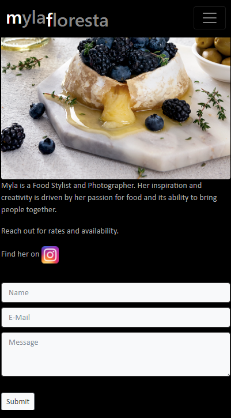Submit the contact form
The height and width of the screenshot is (418, 231).
(x=18, y=401)
